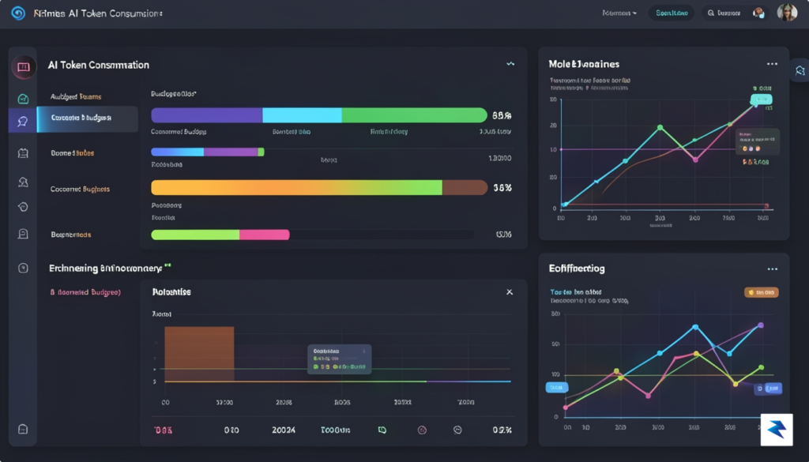809x462 pixels.
Task: Click the pink circular icon in the bottom stats row
Action: [422, 430]
